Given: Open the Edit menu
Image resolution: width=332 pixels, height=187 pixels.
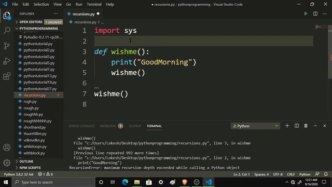Looking at the screenshot, I should click(25, 4).
